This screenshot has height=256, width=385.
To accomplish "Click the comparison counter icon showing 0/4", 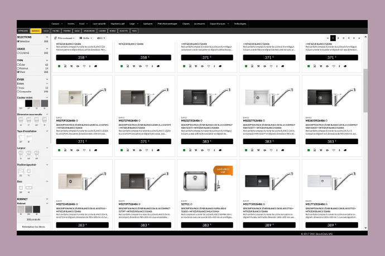I will coord(101,38).
